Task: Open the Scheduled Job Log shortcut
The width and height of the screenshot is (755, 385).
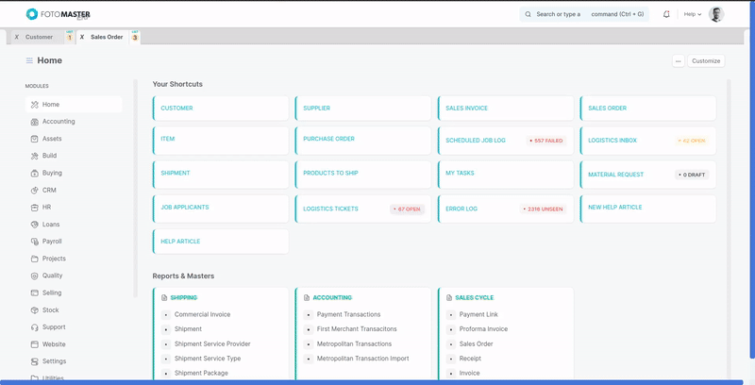Action: [476, 140]
